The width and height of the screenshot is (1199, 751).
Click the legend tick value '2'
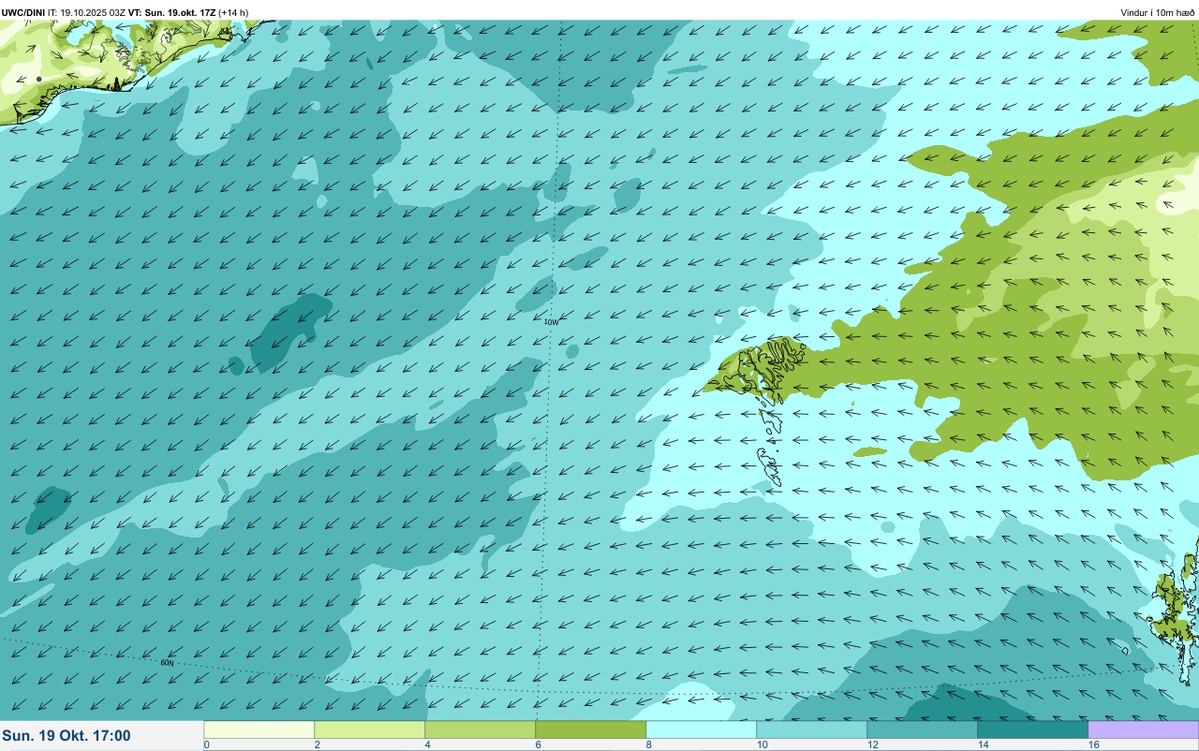(x=317, y=744)
